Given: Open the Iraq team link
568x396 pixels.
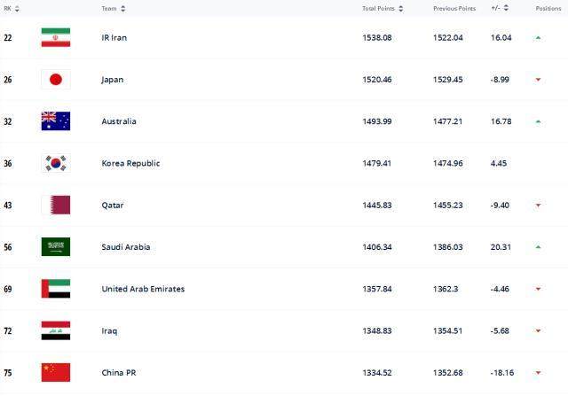Looking at the screenshot, I should [109, 330].
